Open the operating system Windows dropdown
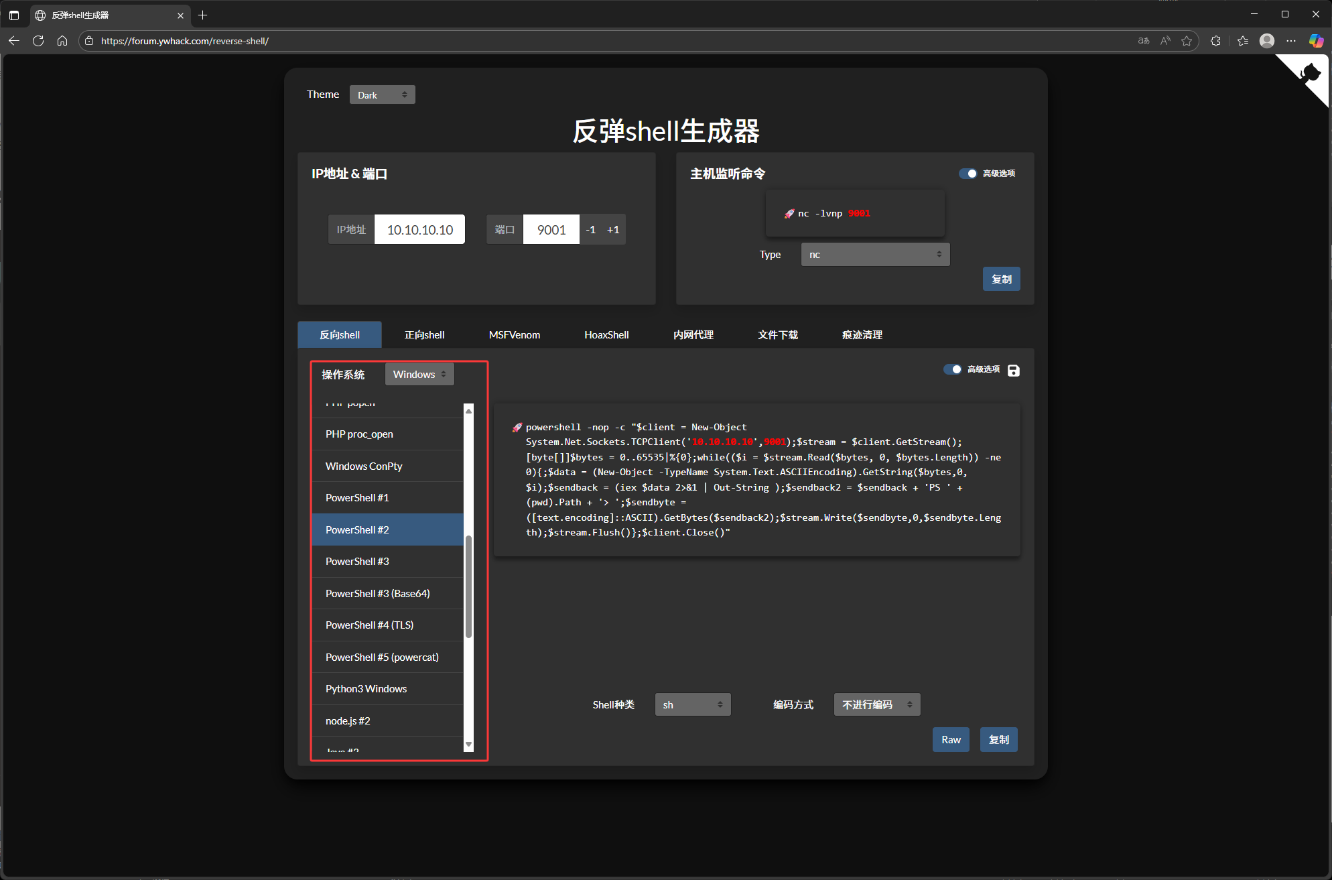Screen dimensions: 1332x880 [419, 374]
